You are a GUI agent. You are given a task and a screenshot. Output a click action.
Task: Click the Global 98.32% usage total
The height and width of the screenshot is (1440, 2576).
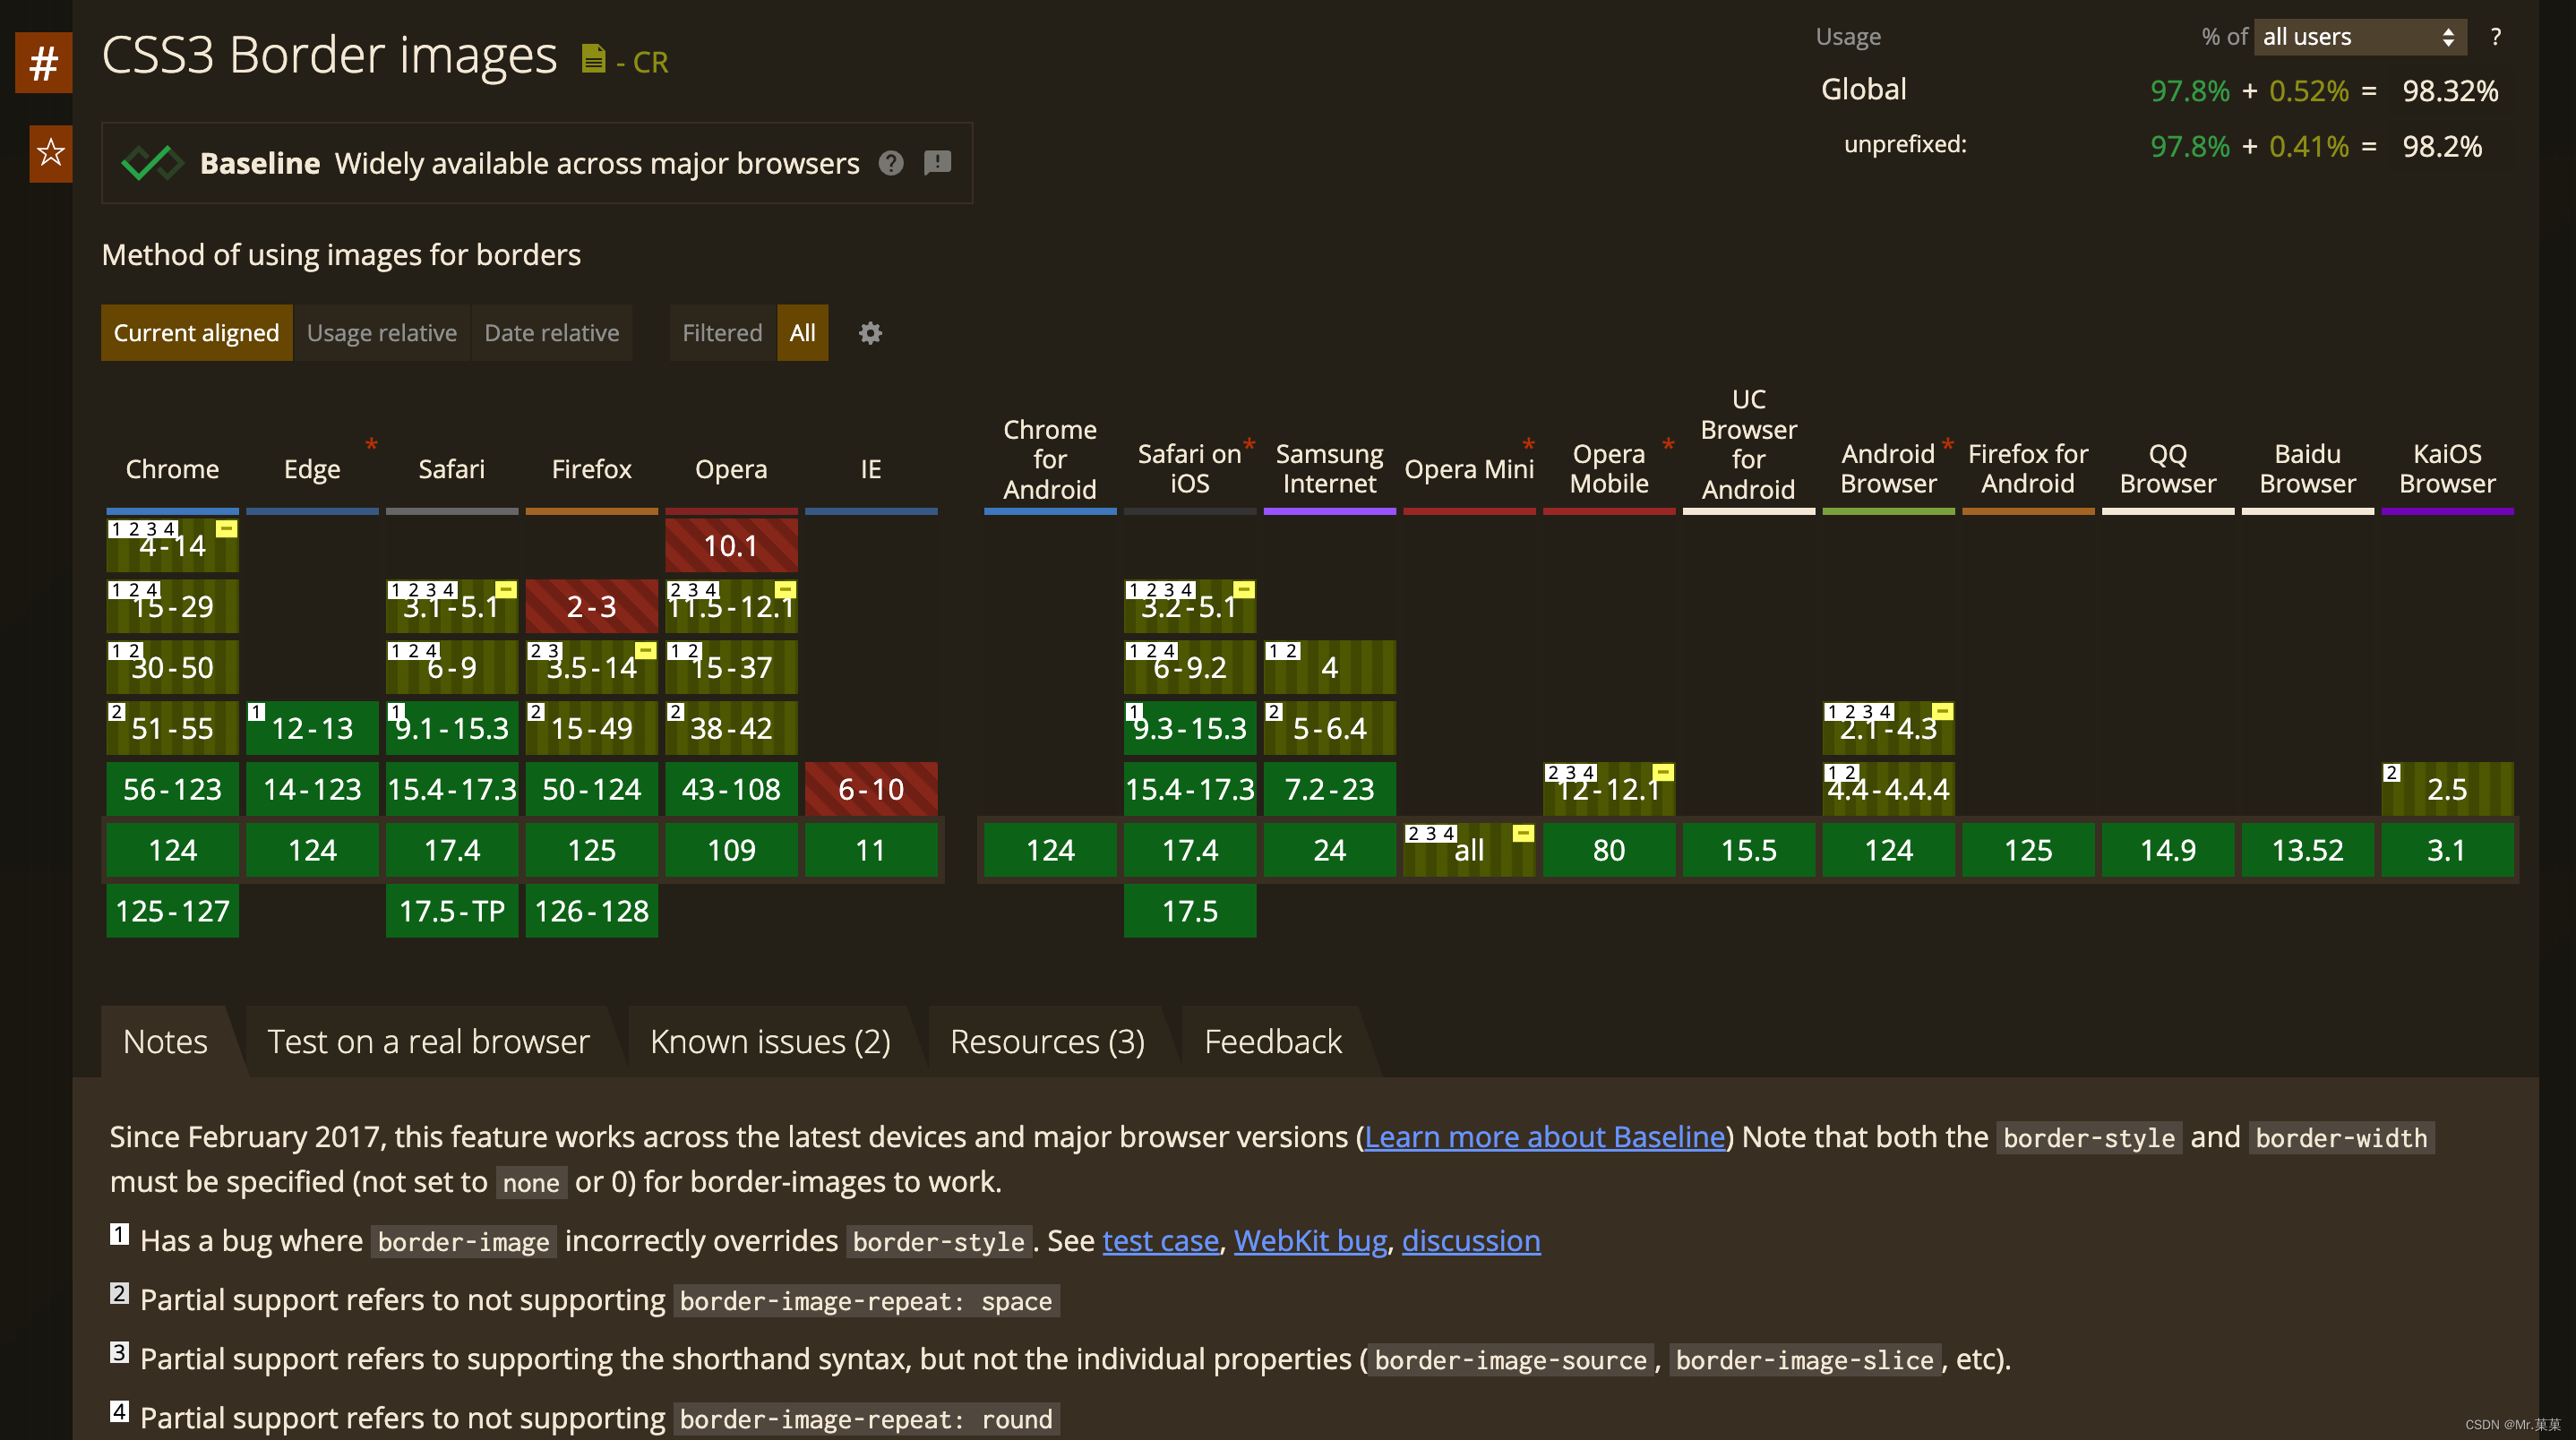point(2450,91)
